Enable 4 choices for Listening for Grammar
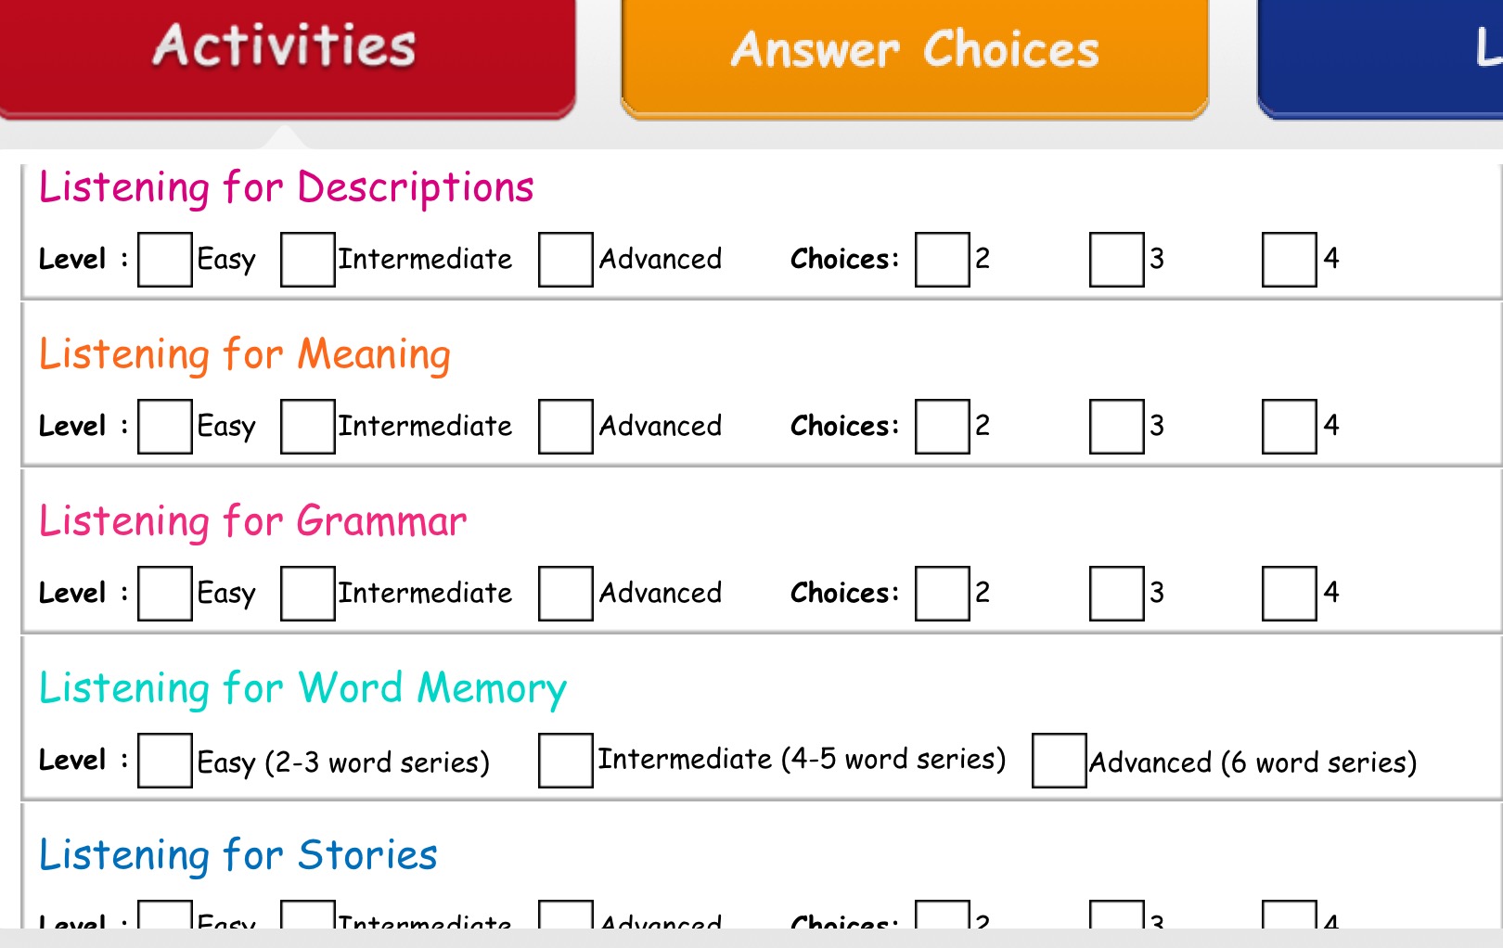 [1290, 594]
